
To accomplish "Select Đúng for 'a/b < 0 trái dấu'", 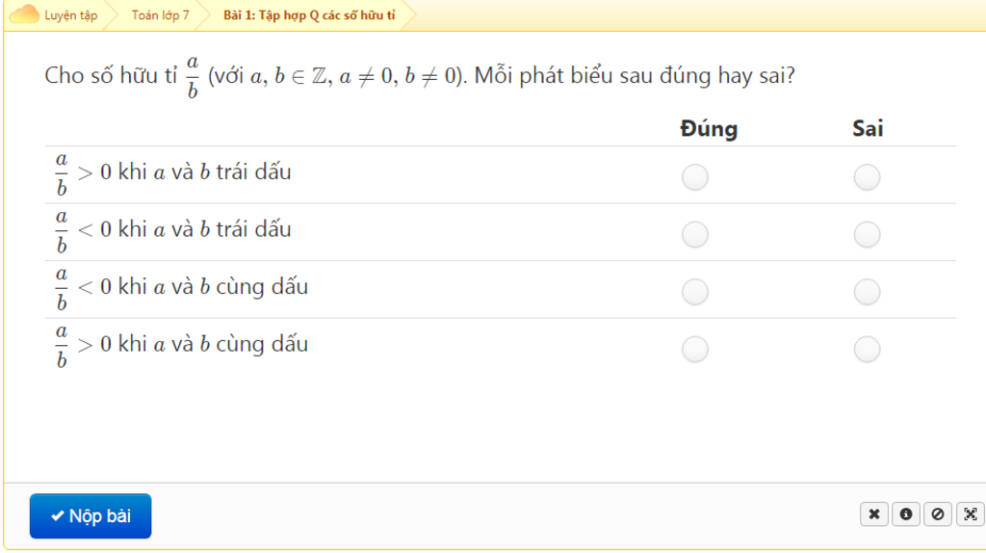I will (695, 235).
